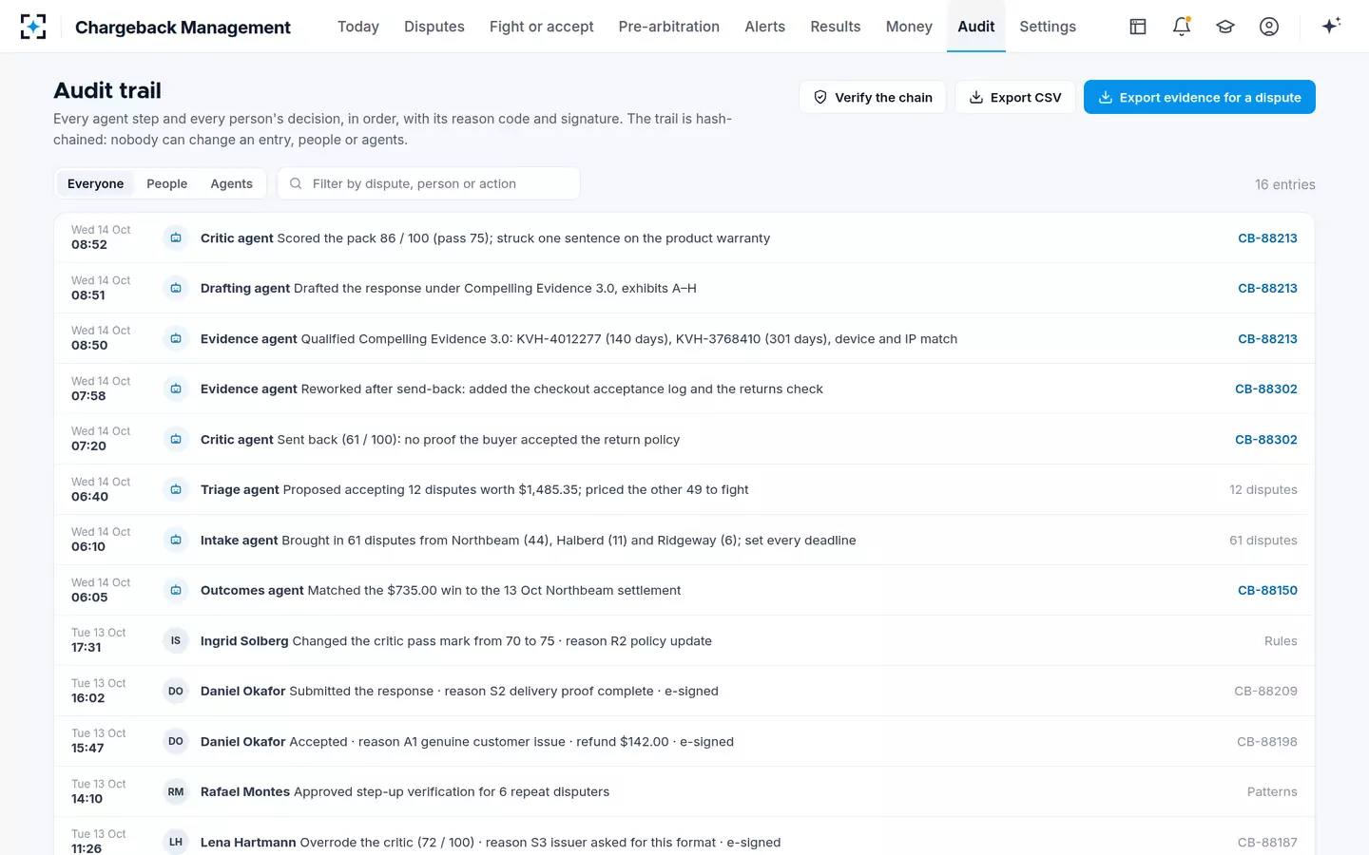Filter the trail to People only
The height and width of the screenshot is (855, 1369).
pos(167,183)
